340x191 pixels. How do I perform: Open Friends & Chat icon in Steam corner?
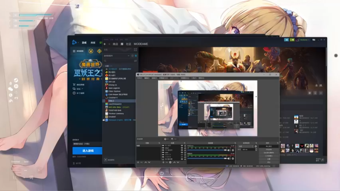[323, 160]
